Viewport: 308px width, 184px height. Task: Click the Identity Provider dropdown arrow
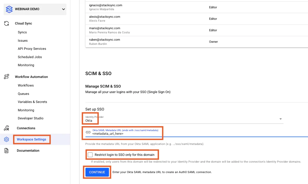tap(280, 119)
